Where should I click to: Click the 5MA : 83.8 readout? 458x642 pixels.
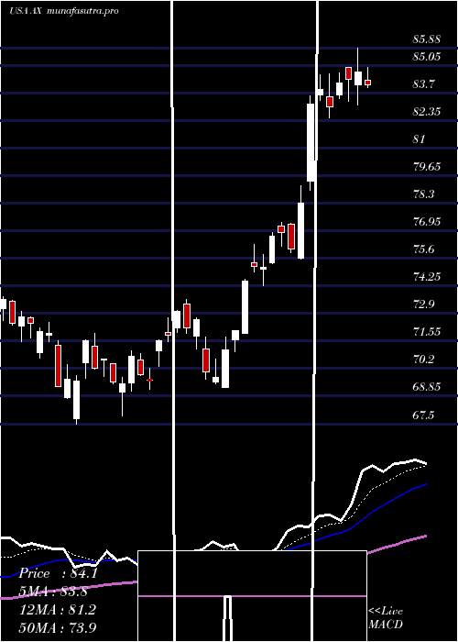(x=55, y=592)
